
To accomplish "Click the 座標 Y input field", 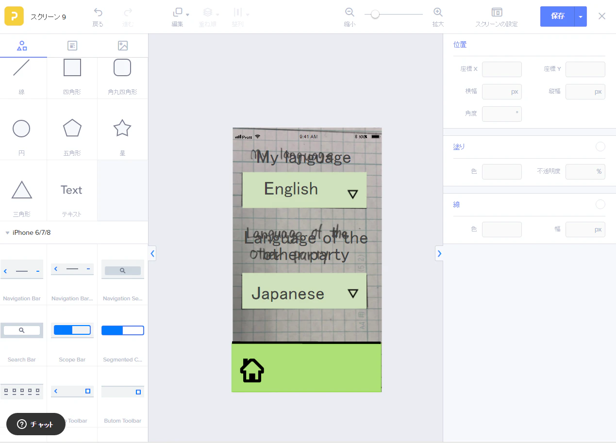I will pos(585,69).
